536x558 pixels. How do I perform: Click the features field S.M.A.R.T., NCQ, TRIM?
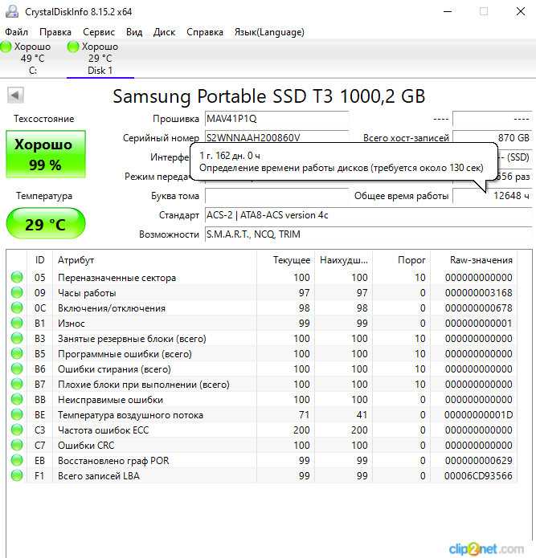[x=369, y=234]
